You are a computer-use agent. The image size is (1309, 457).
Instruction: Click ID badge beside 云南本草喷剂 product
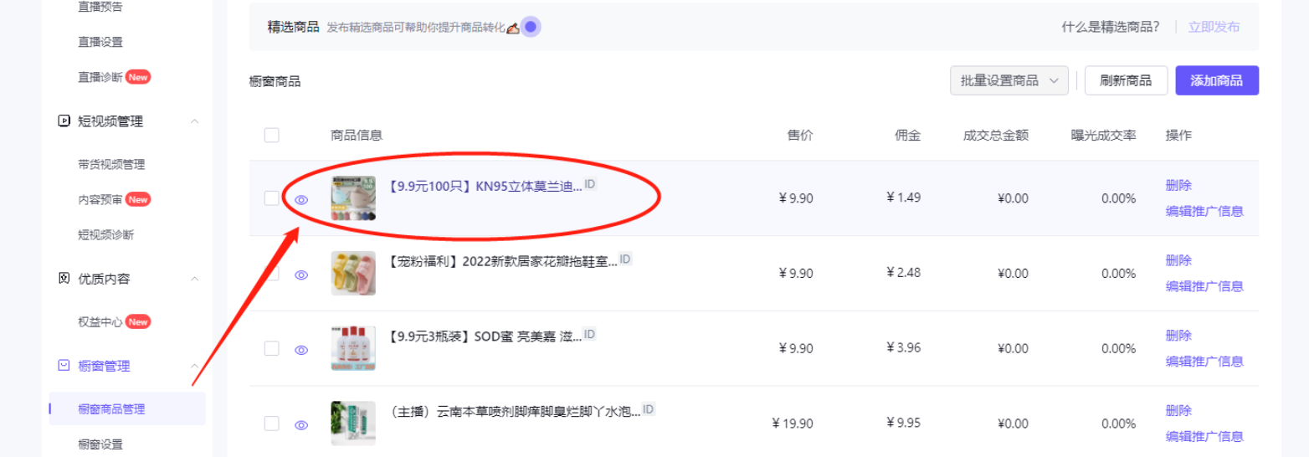[x=649, y=409]
